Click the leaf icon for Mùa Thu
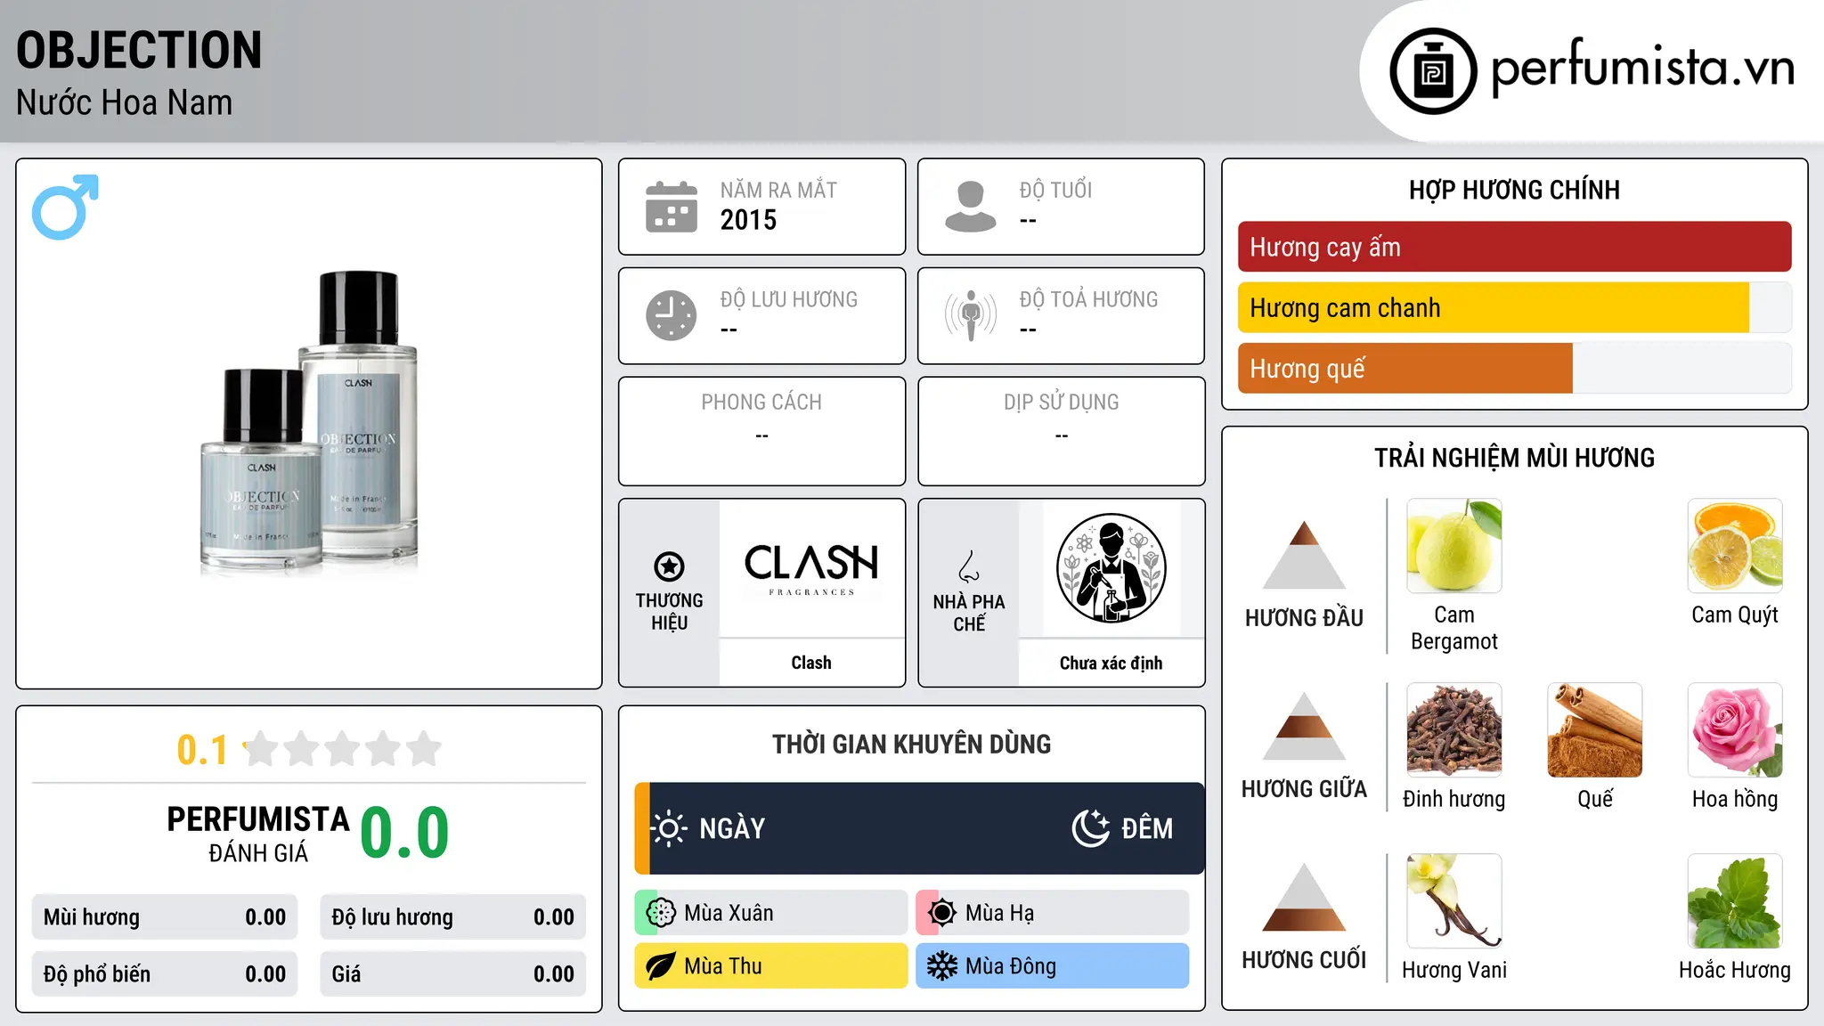The height and width of the screenshot is (1026, 1824). (661, 966)
